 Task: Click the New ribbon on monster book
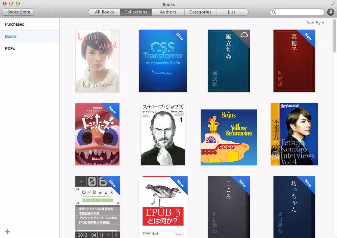(x=113, y=110)
